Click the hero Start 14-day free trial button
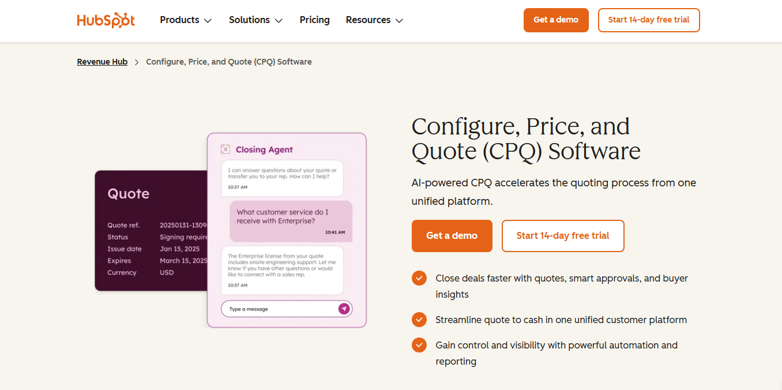Viewport: 782px width, 390px height. point(563,236)
